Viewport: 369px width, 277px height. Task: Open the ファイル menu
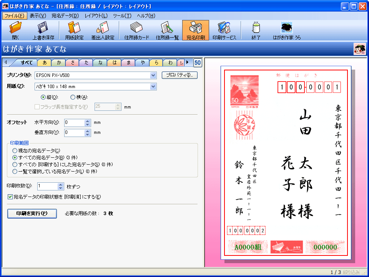pos(15,16)
